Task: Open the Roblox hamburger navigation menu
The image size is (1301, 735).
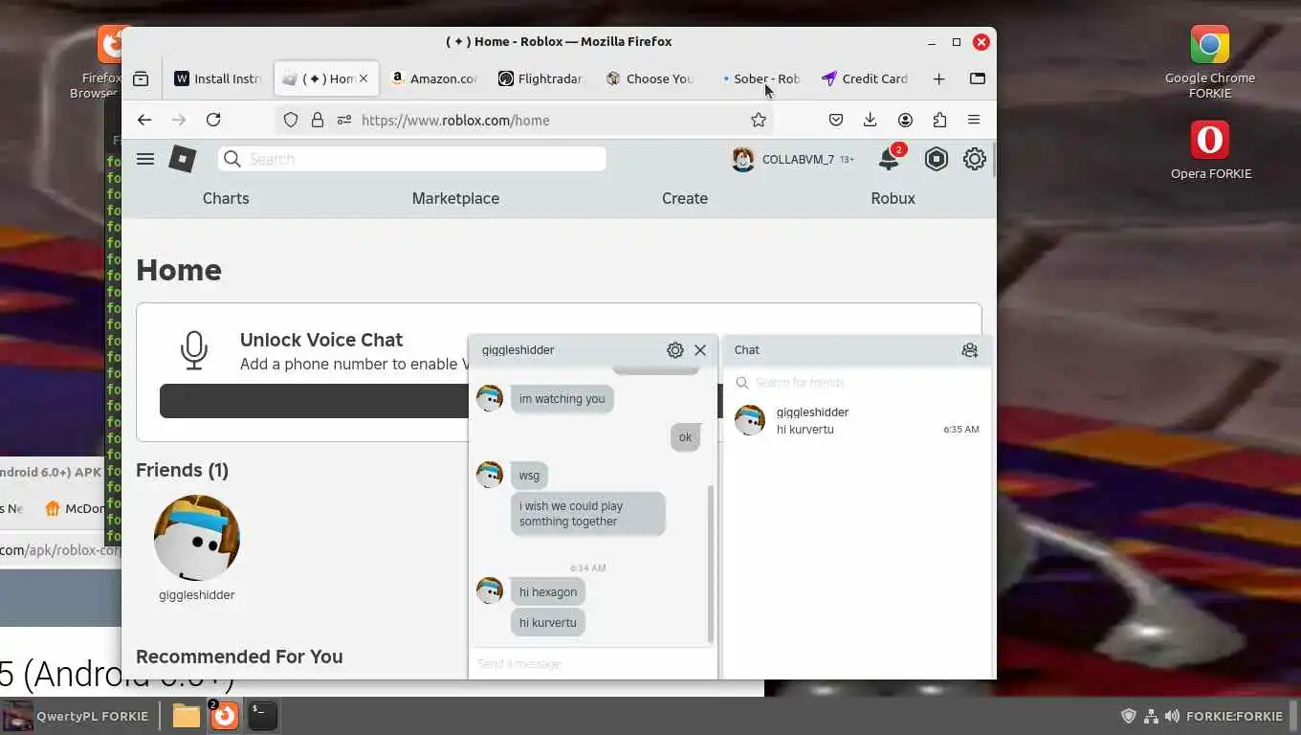Action: pos(145,159)
